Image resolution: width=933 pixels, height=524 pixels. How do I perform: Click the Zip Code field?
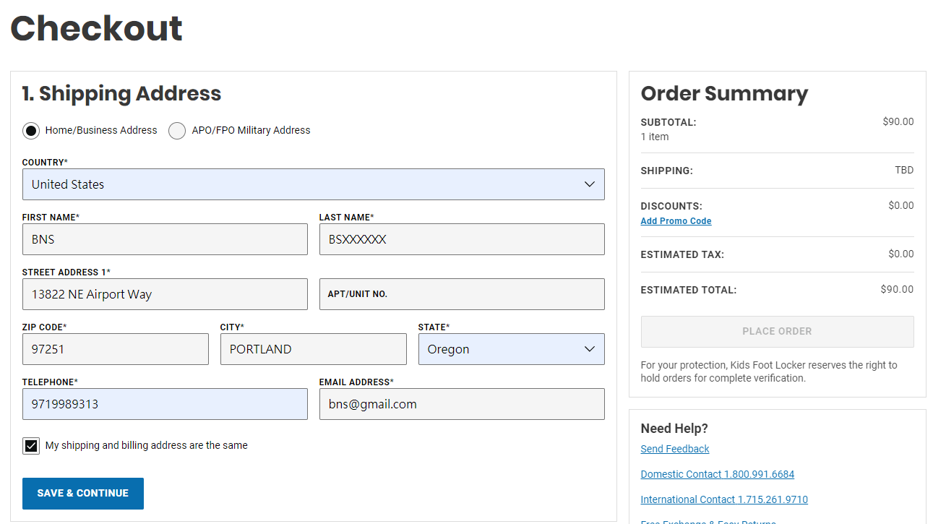click(x=116, y=349)
